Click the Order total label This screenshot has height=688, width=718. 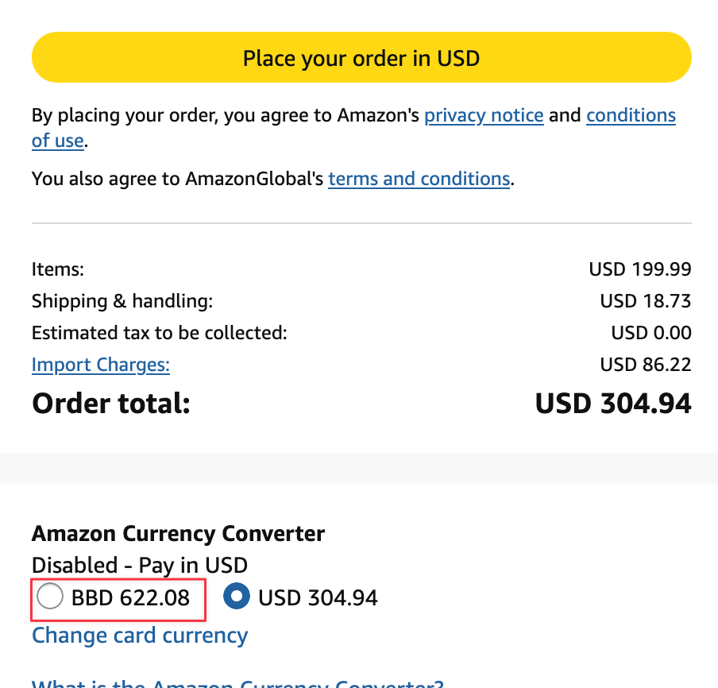(110, 404)
